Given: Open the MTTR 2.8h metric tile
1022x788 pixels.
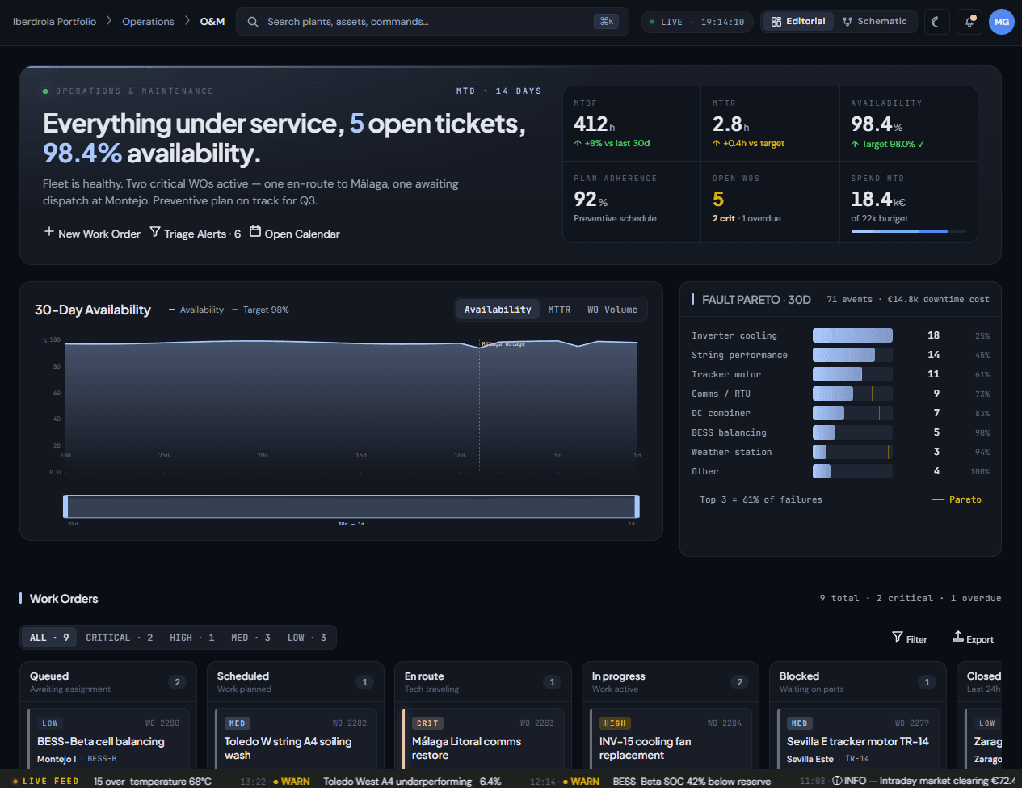Looking at the screenshot, I should pos(770,124).
